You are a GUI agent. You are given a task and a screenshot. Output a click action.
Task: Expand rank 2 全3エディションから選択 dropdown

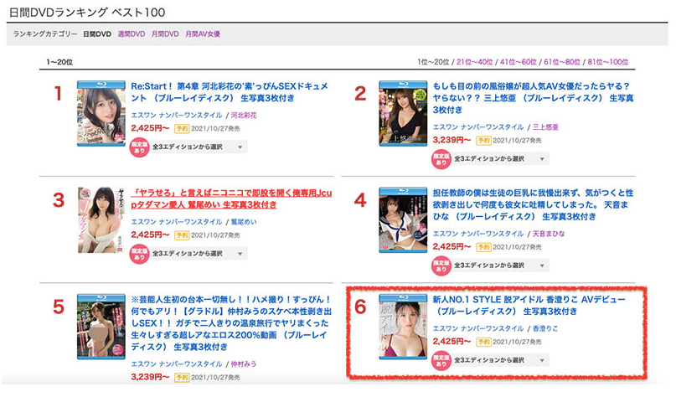(x=500, y=158)
